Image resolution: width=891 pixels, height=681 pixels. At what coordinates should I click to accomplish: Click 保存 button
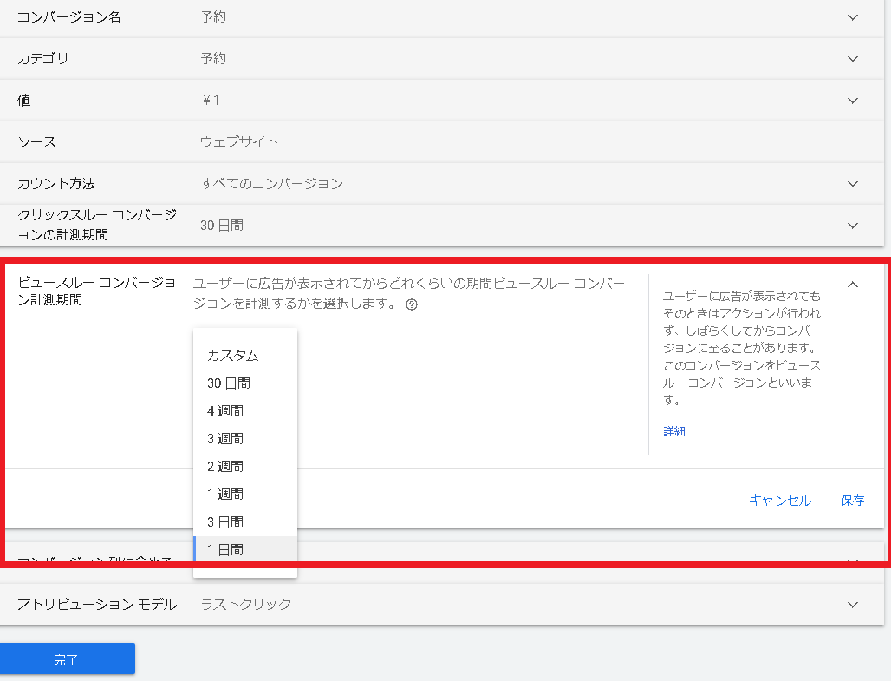coord(852,501)
